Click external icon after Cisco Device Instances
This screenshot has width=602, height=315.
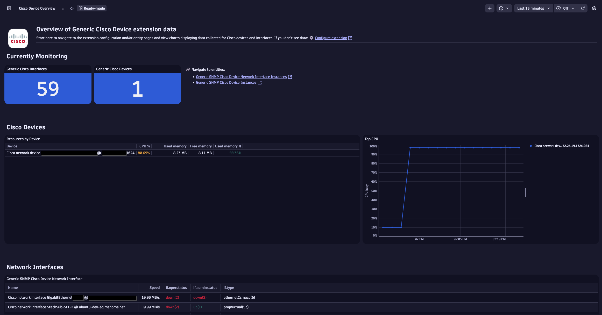[260, 82]
